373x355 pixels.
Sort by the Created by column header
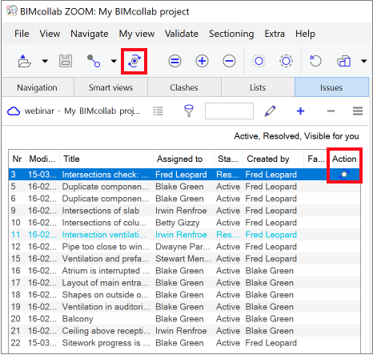click(273, 159)
